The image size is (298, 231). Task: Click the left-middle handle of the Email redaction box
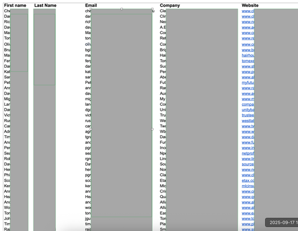[91, 129]
